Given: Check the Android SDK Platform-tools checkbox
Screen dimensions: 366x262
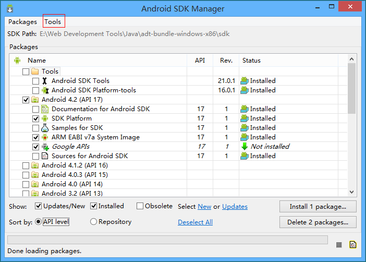Looking at the screenshot, I should 35,90.
